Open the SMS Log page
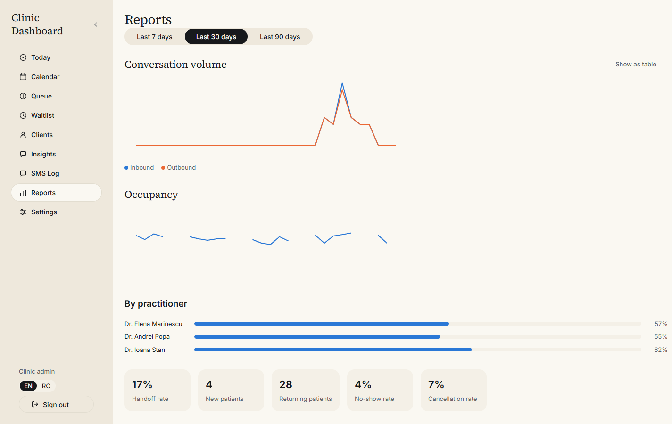This screenshot has height=424, width=672. click(56, 173)
